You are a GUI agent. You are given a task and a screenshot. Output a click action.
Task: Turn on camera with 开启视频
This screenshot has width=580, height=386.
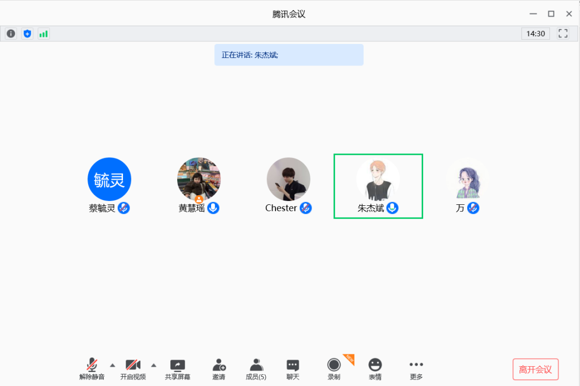click(133, 369)
